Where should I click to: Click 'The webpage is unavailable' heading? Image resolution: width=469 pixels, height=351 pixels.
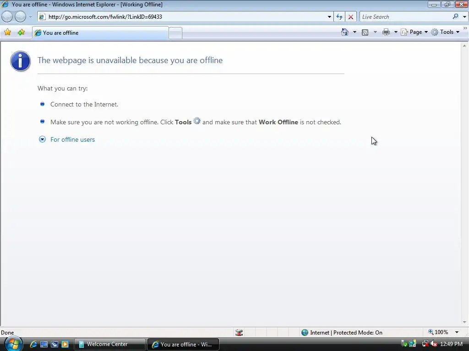coord(130,60)
